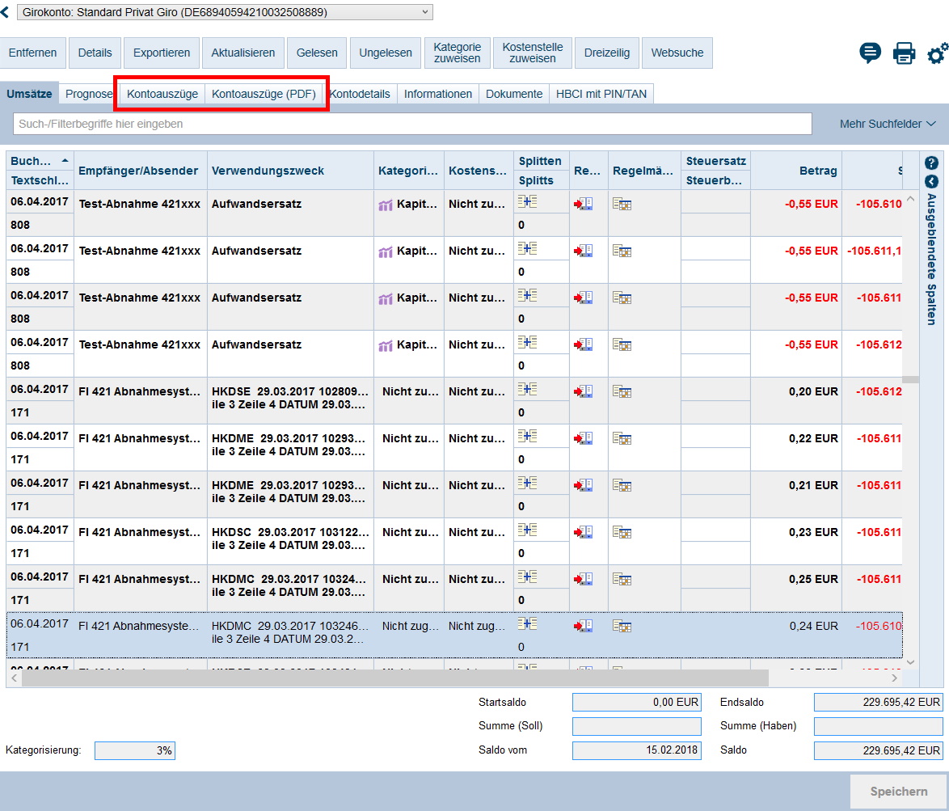The image size is (949, 811).
Task: Click the Exportieren button
Action: pyautogui.click(x=162, y=53)
